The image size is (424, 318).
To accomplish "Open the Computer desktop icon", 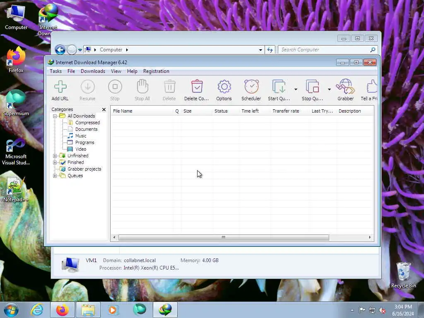I will [16, 17].
